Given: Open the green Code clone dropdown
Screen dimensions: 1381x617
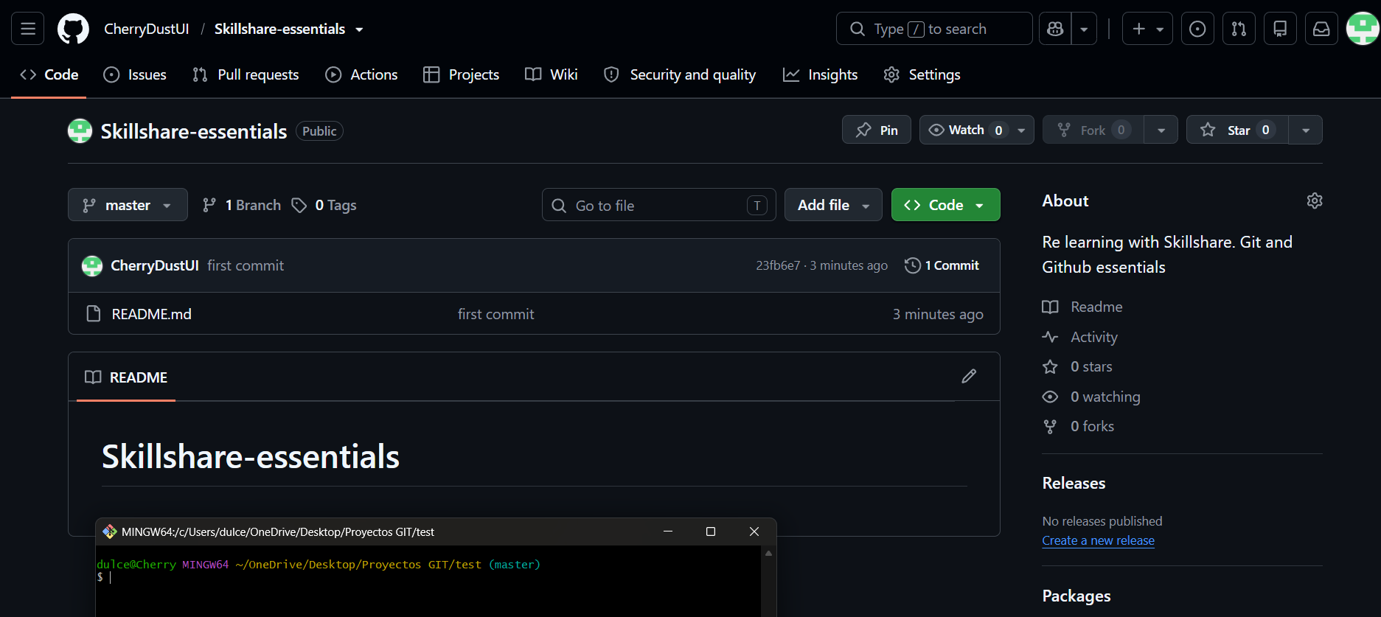Looking at the screenshot, I should pyautogui.click(x=945, y=205).
